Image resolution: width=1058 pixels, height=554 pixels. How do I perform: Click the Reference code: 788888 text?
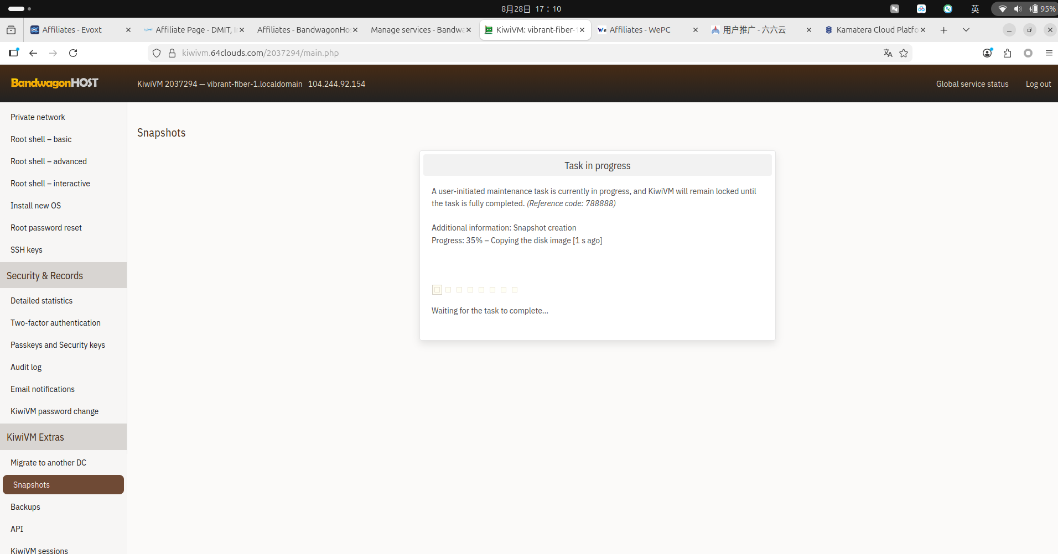point(571,203)
